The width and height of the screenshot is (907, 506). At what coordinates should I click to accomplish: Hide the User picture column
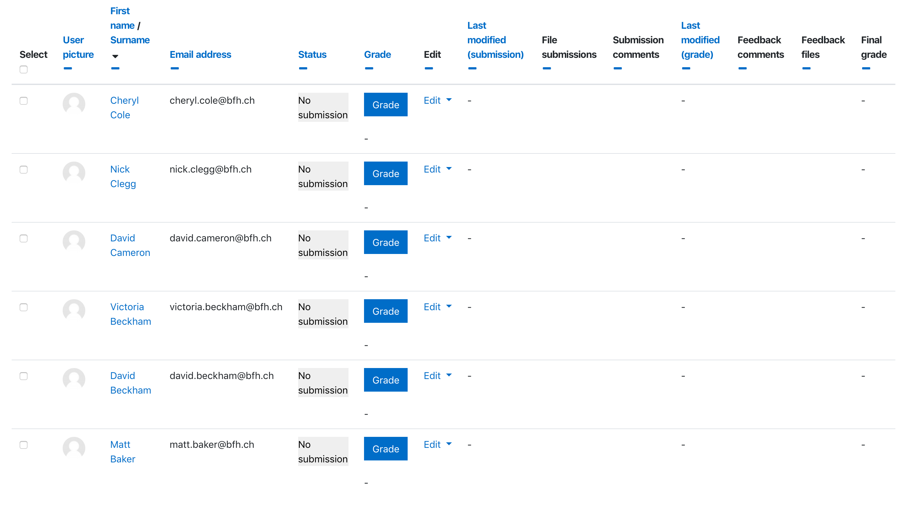point(68,68)
